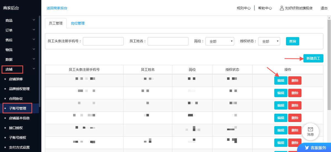
Task: Click 编辑 in the second employee row
Action: coord(281,93)
